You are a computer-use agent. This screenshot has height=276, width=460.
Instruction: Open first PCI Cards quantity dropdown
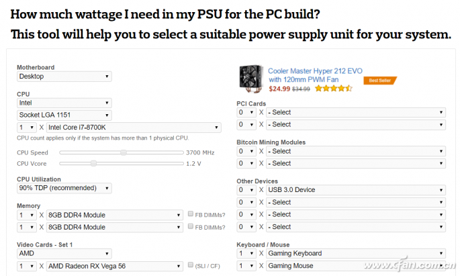point(245,113)
